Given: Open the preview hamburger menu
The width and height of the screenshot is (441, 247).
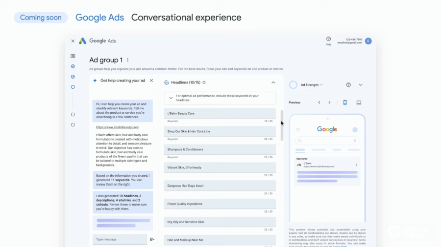Looking at the screenshot, I should point(298,130).
